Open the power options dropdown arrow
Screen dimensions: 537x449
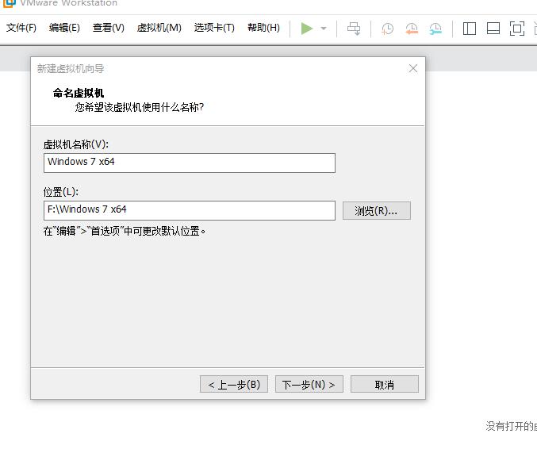[324, 29]
